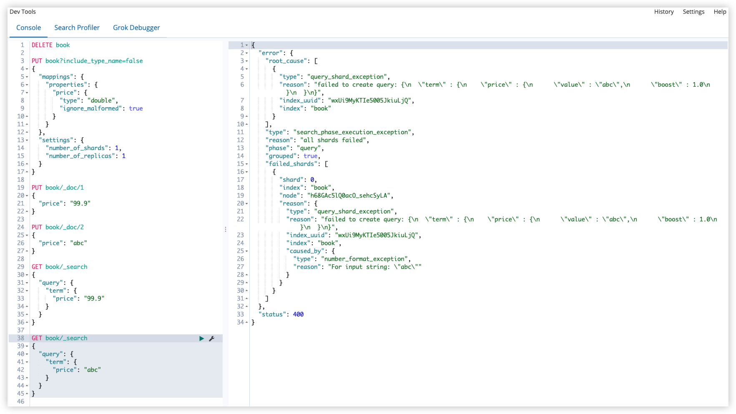The height and width of the screenshot is (414, 736).
Task: Collapse the body fold at editor line 20
Action: coord(27,196)
